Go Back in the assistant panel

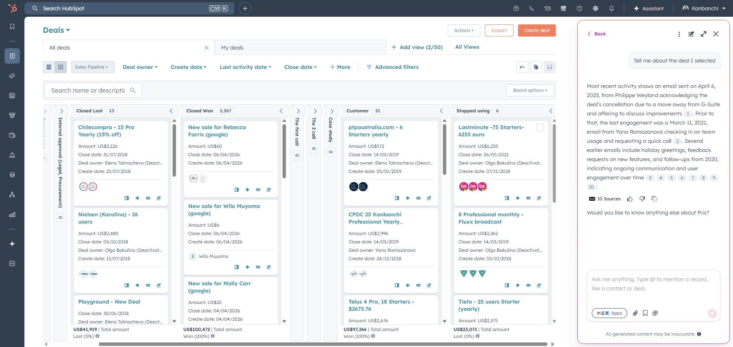click(x=597, y=34)
